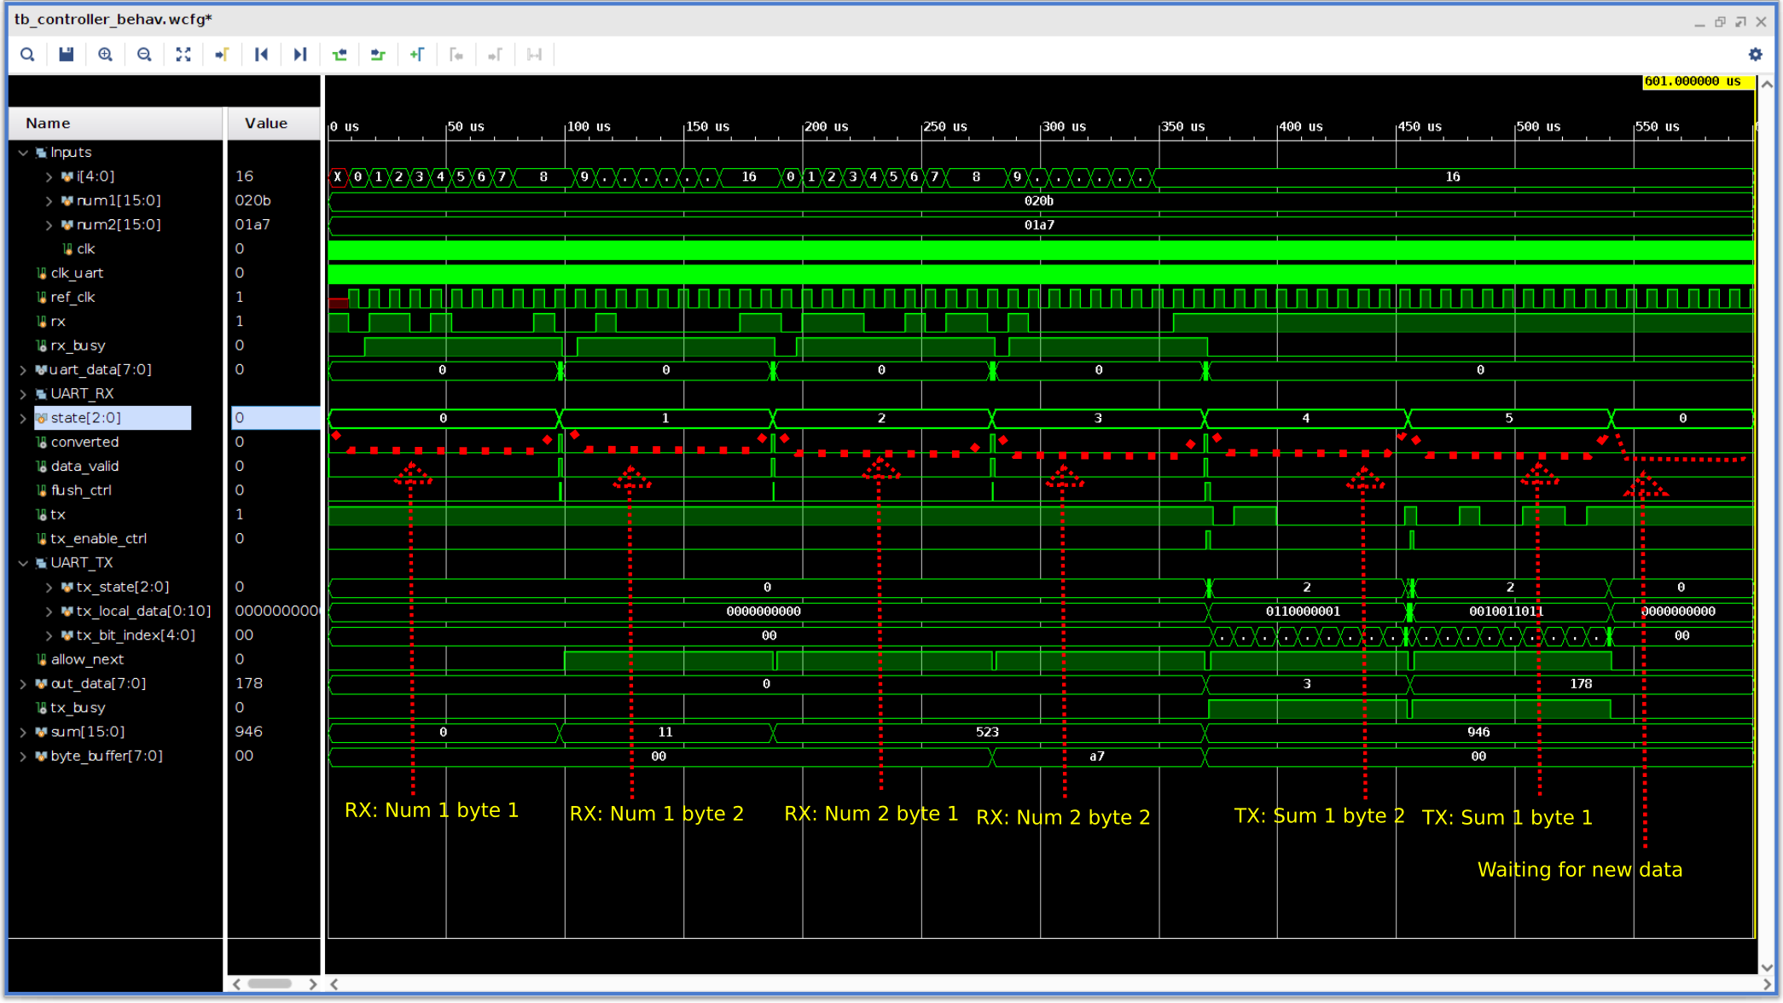Expand the inputs signal group

[22, 152]
